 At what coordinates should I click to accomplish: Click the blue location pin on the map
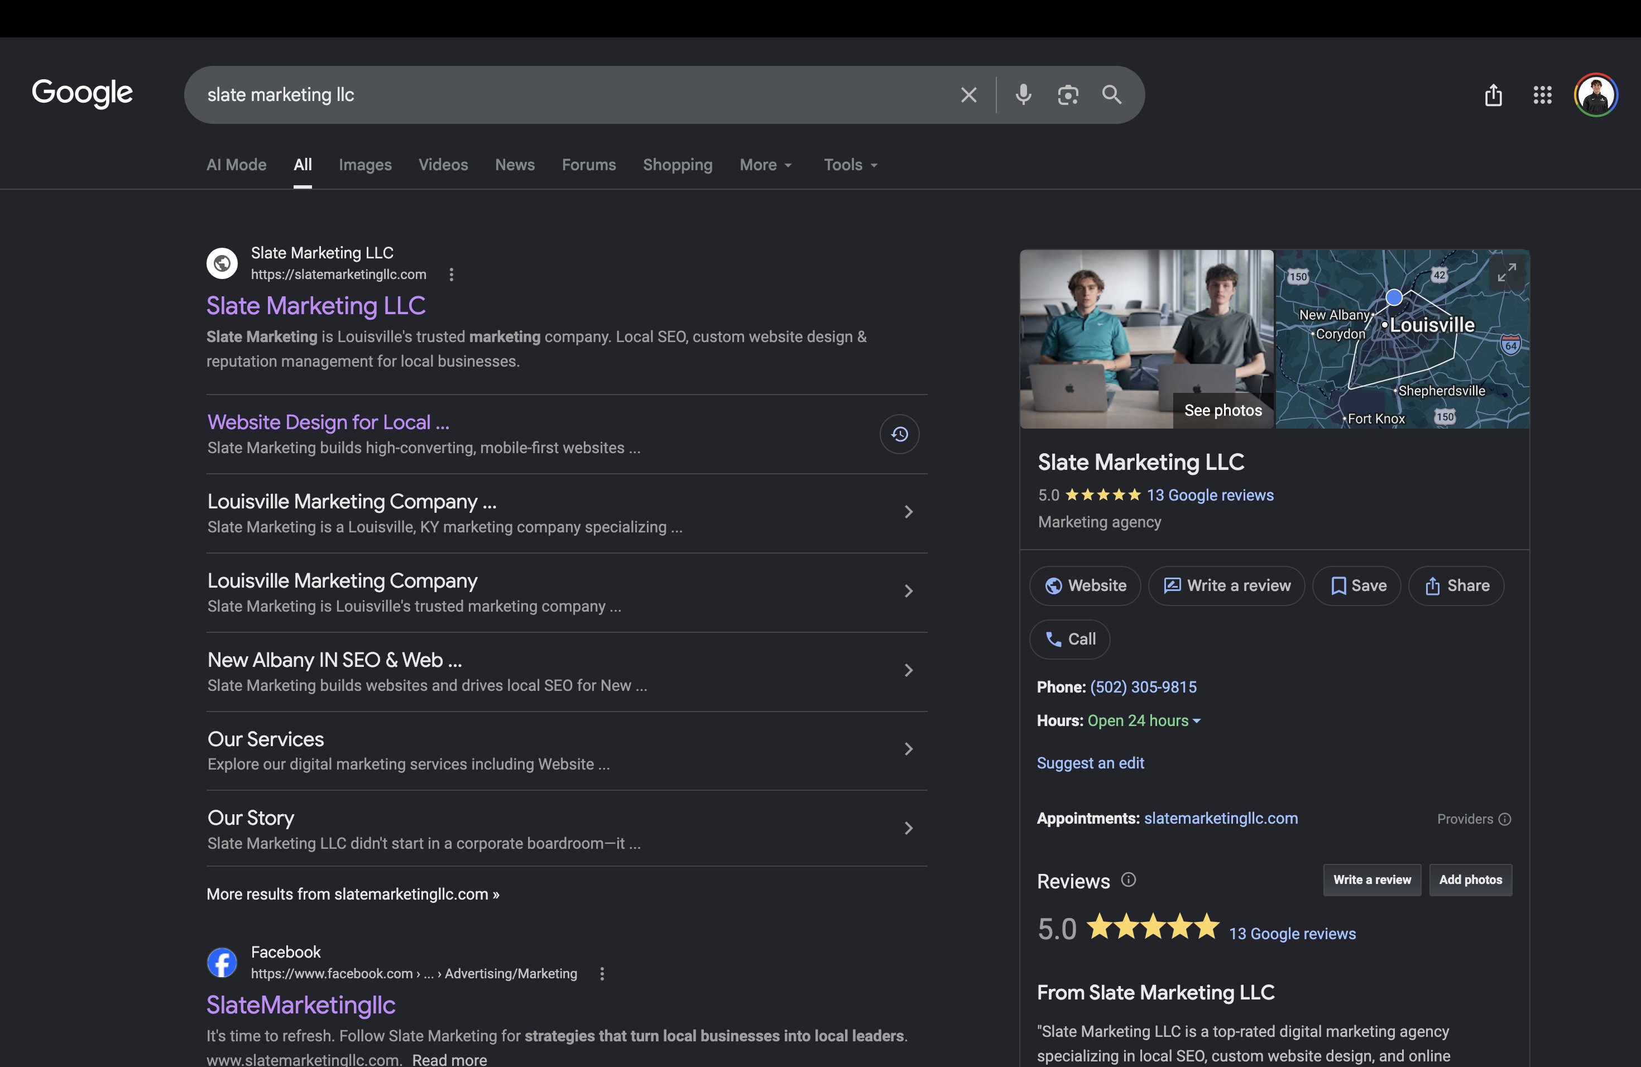[x=1394, y=297]
